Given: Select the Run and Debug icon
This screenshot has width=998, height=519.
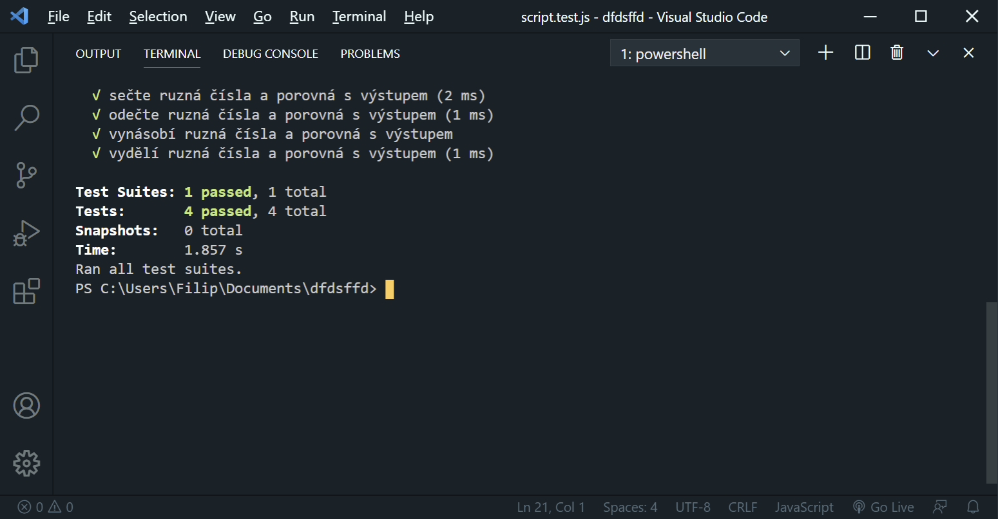Looking at the screenshot, I should pyautogui.click(x=26, y=233).
